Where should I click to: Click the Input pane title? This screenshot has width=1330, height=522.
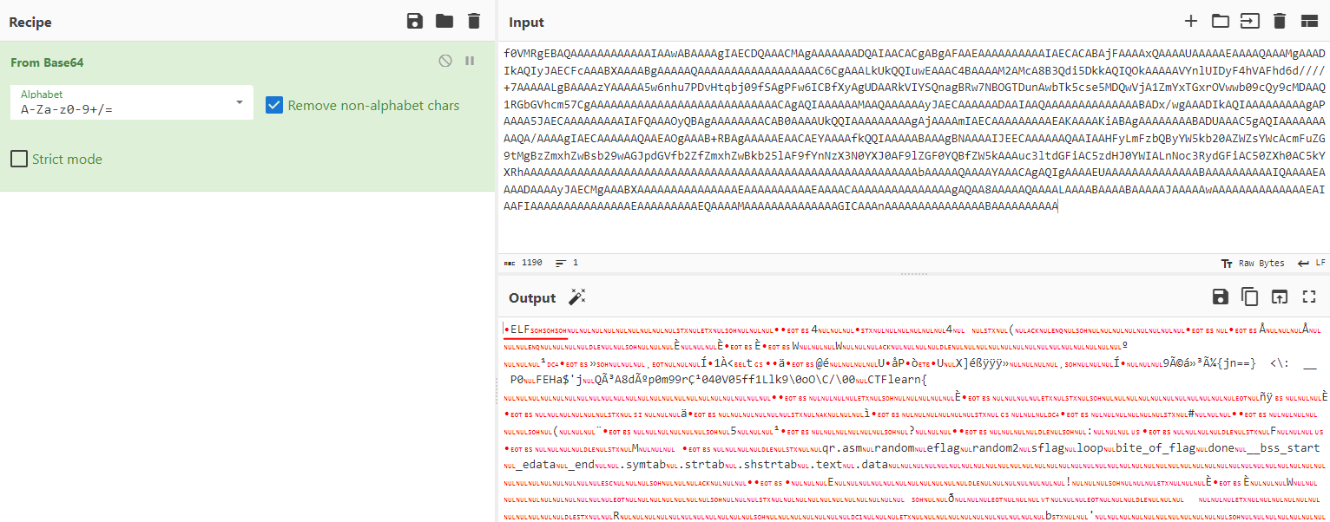(527, 22)
